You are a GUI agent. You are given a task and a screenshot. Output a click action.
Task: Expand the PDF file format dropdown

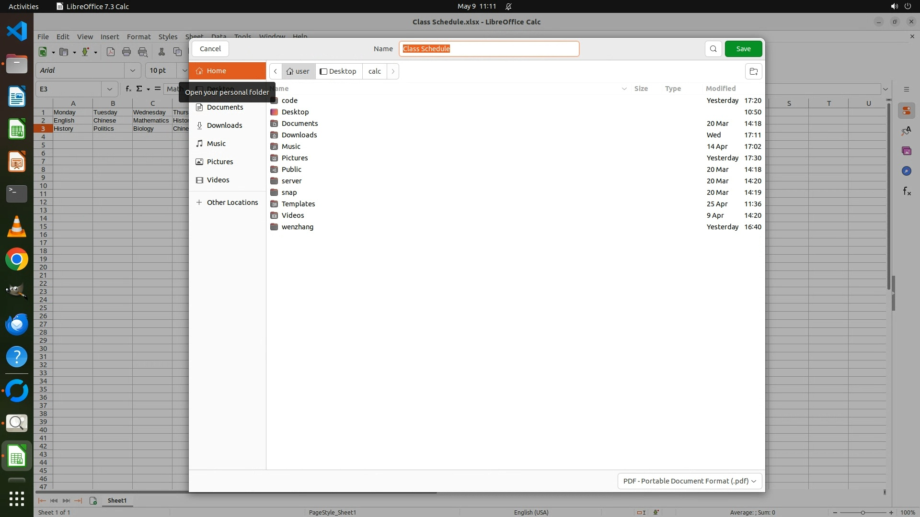point(689,481)
